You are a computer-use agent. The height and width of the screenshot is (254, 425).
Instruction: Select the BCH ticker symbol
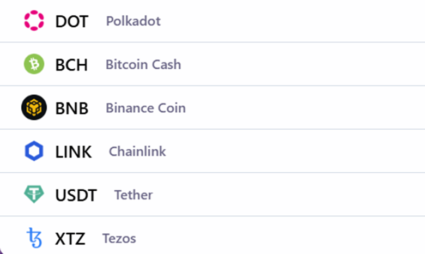point(71,65)
